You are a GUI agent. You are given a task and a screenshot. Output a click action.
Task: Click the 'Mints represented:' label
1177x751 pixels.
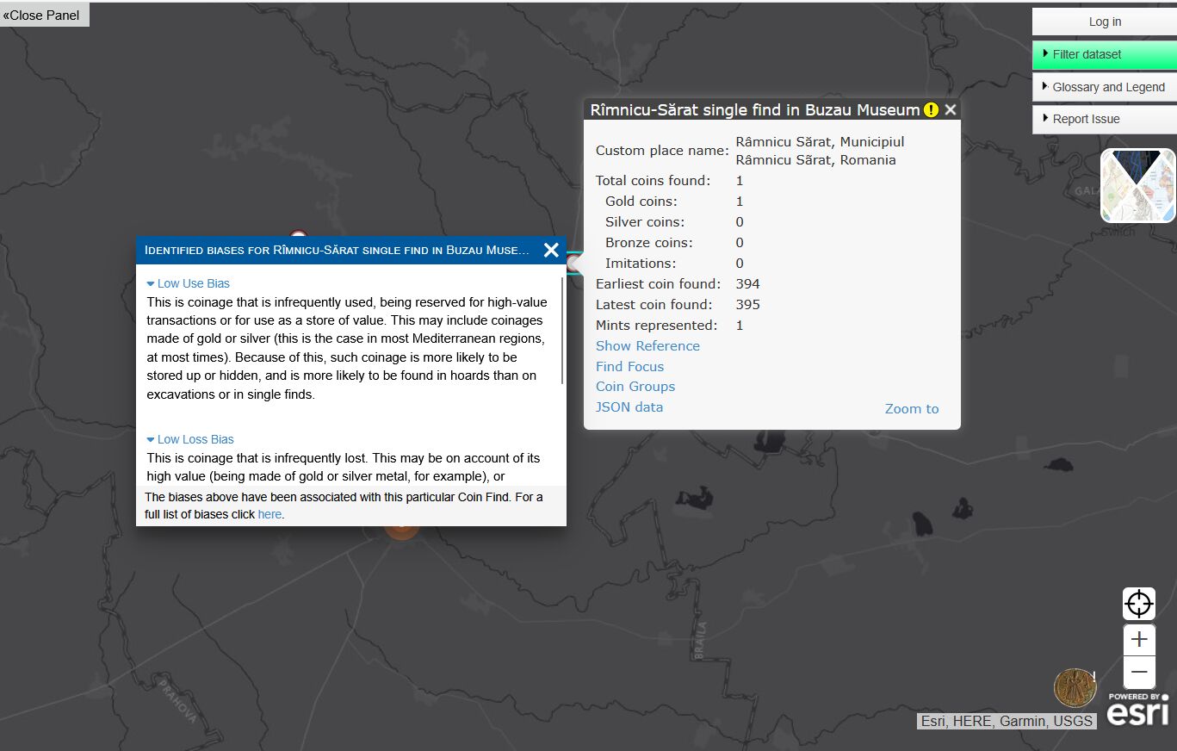coord(656,325)
